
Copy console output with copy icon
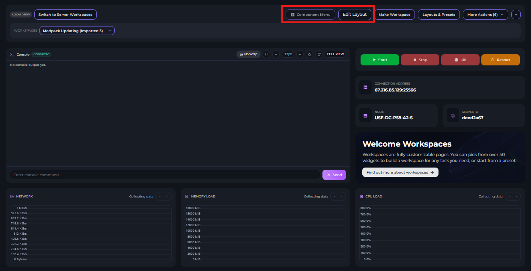[309, 54]
